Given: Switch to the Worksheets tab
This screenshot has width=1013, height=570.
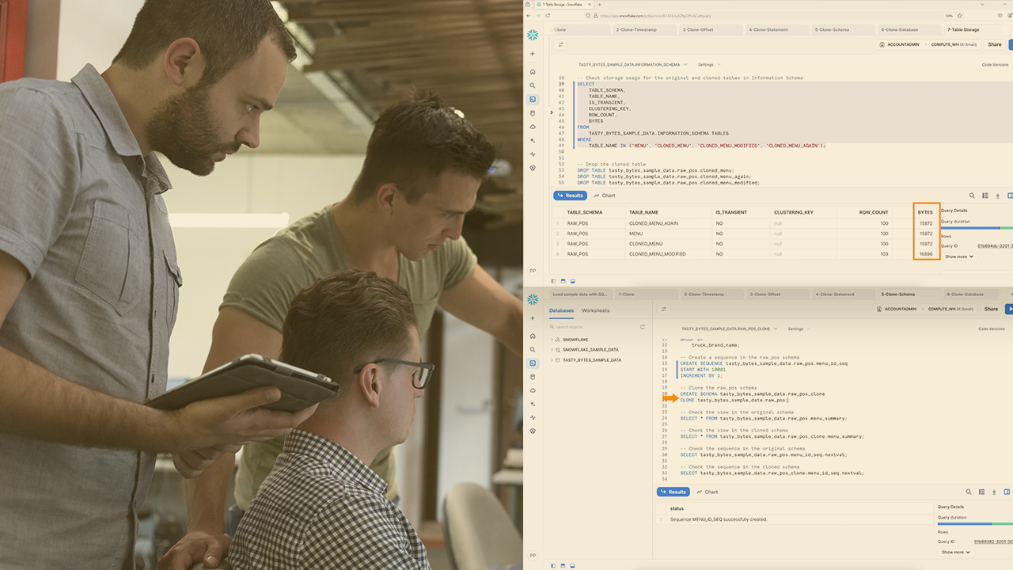Looking at the screenshot, I should click(x=595, y=310).
